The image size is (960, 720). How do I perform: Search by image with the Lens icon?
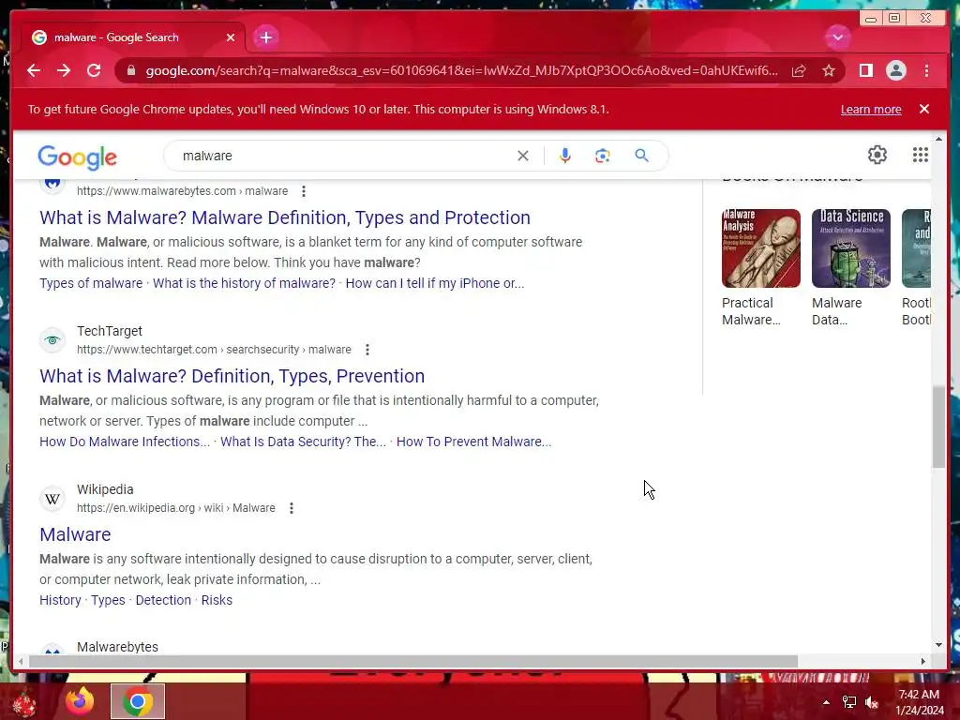[x=603, y=156]
